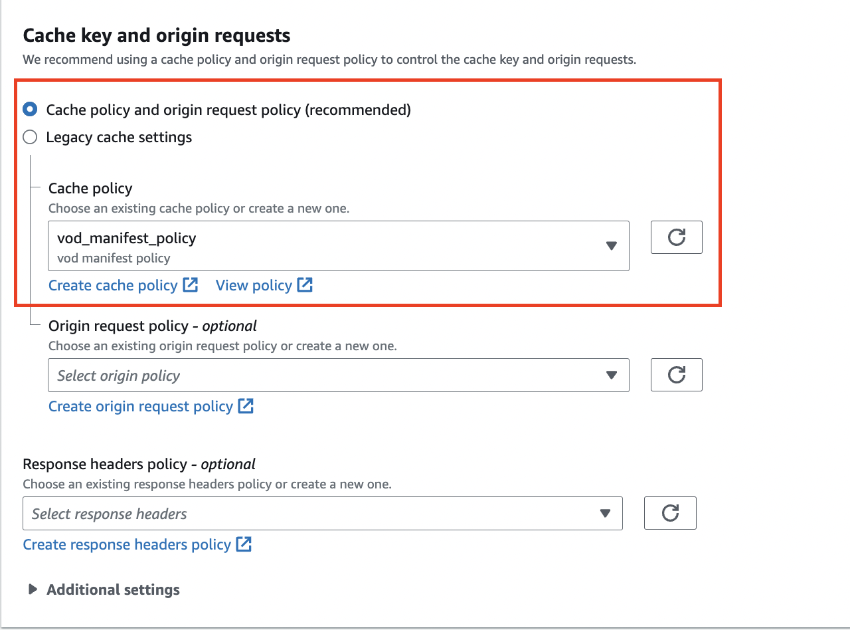
Task: Refresh the cache policy list
Action: [676, 237]
